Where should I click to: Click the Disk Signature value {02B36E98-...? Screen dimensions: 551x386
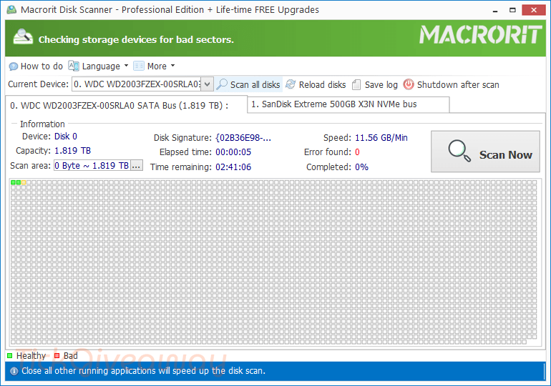point(243,138)
